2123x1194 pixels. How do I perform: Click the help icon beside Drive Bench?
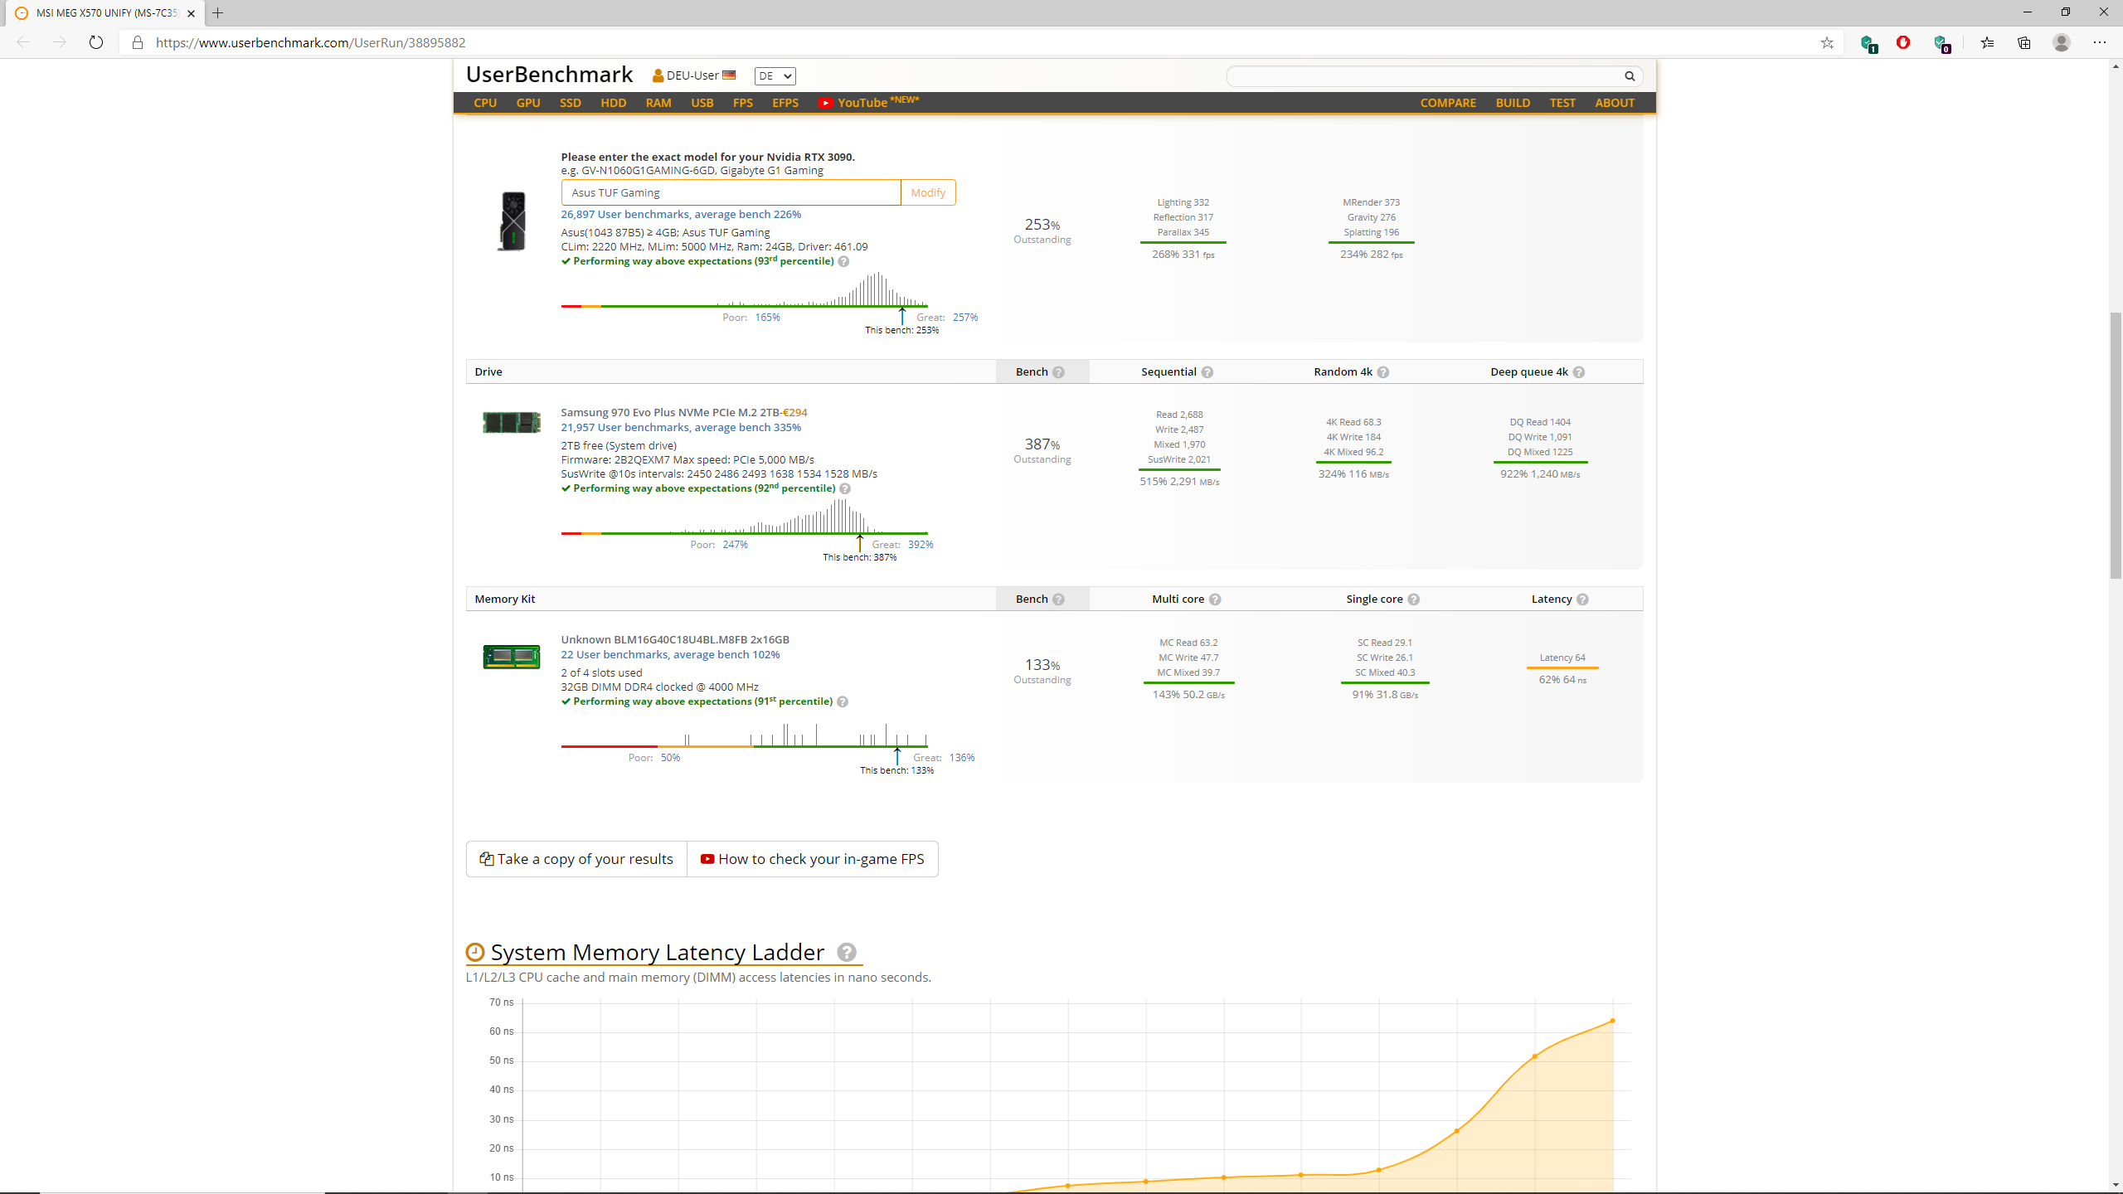pyautogui.click(x=1058, y=372)
